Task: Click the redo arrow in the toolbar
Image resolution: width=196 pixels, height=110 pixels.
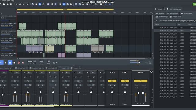Action: point(20,4)
